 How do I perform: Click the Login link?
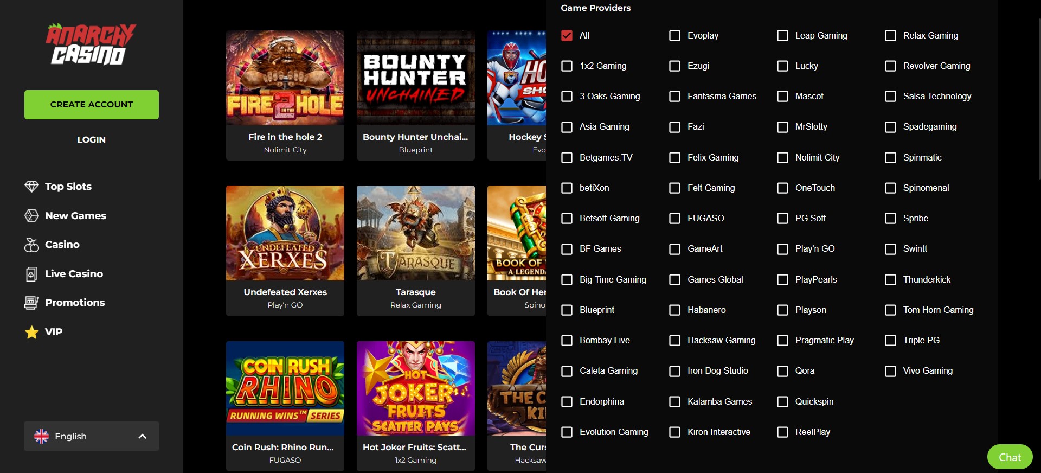tap(92, 139)
